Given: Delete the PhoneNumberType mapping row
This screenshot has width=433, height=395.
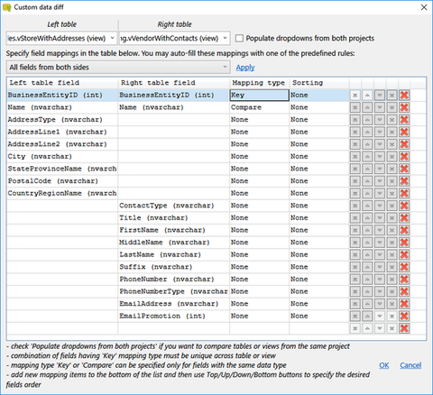Looking at the screenshot, I should pyautogui.click(x=404, y=291).
